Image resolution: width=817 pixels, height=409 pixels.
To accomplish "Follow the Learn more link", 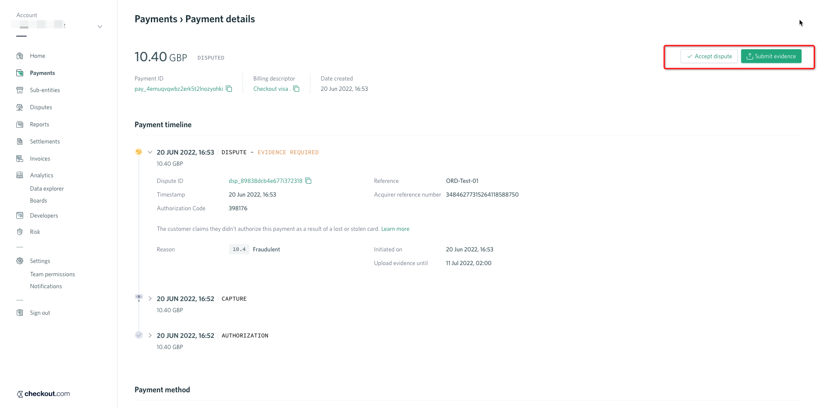I will click(395, 229).
